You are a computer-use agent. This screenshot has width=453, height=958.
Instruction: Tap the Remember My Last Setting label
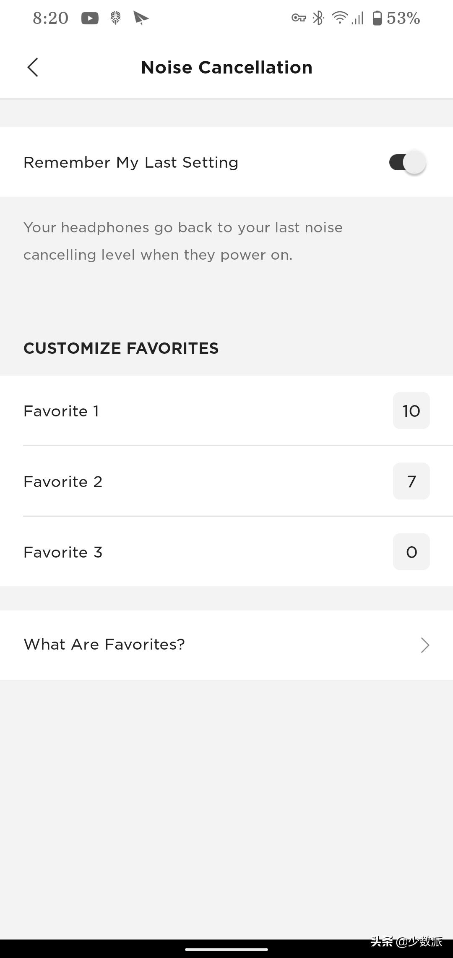(x=131, y=163)
